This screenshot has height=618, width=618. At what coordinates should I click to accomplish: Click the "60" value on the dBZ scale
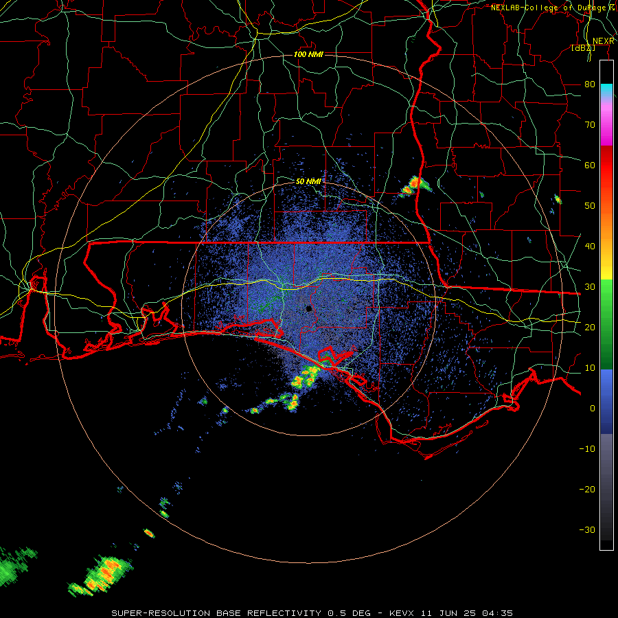(x=590, y=165)
